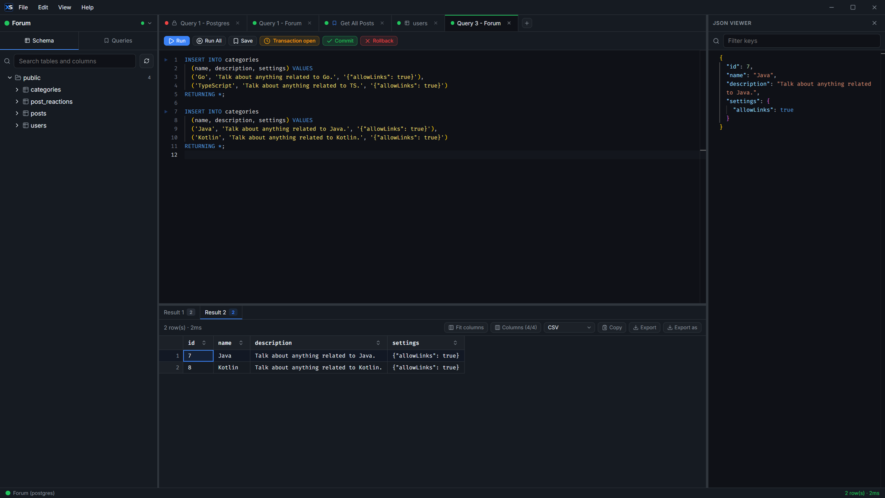This screenshot has width=885, height=498.
Task: Click the post_reactions table icon
Action: pyautogui.click(x=25, y=102)
